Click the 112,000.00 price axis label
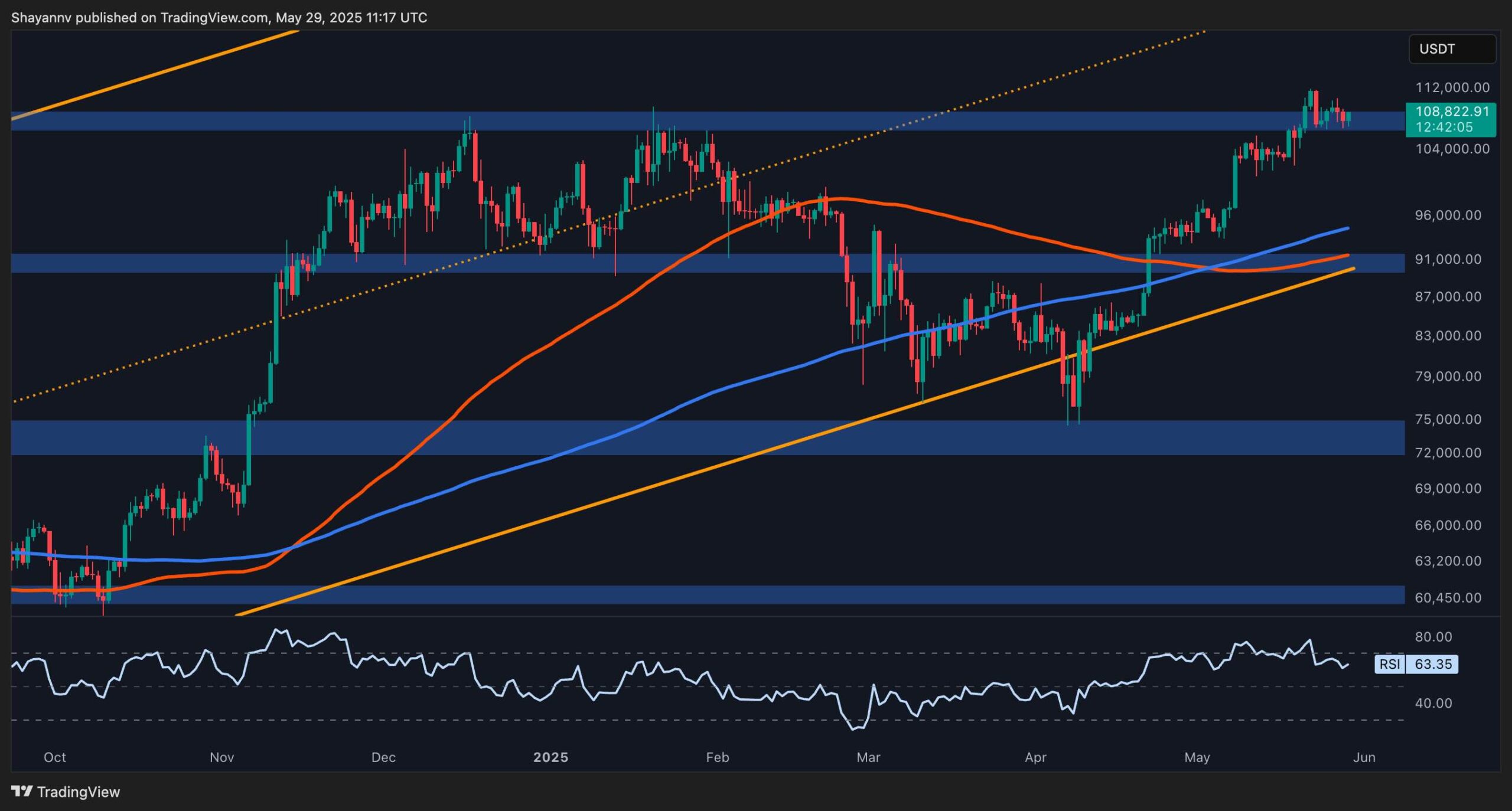This screenshot has width=1512, height=811. click(1452, 87)
